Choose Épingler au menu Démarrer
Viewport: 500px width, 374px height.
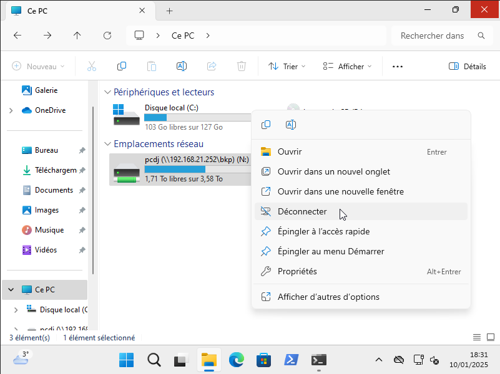pyautogui.click(x=361, y=251)
